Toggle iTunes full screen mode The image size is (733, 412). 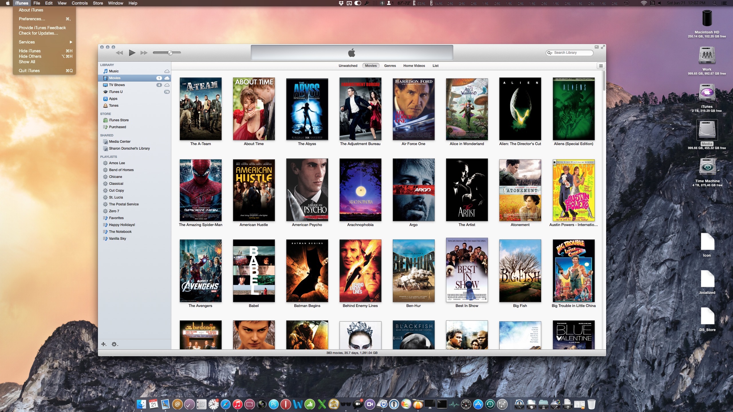click(x=603, y=47)
